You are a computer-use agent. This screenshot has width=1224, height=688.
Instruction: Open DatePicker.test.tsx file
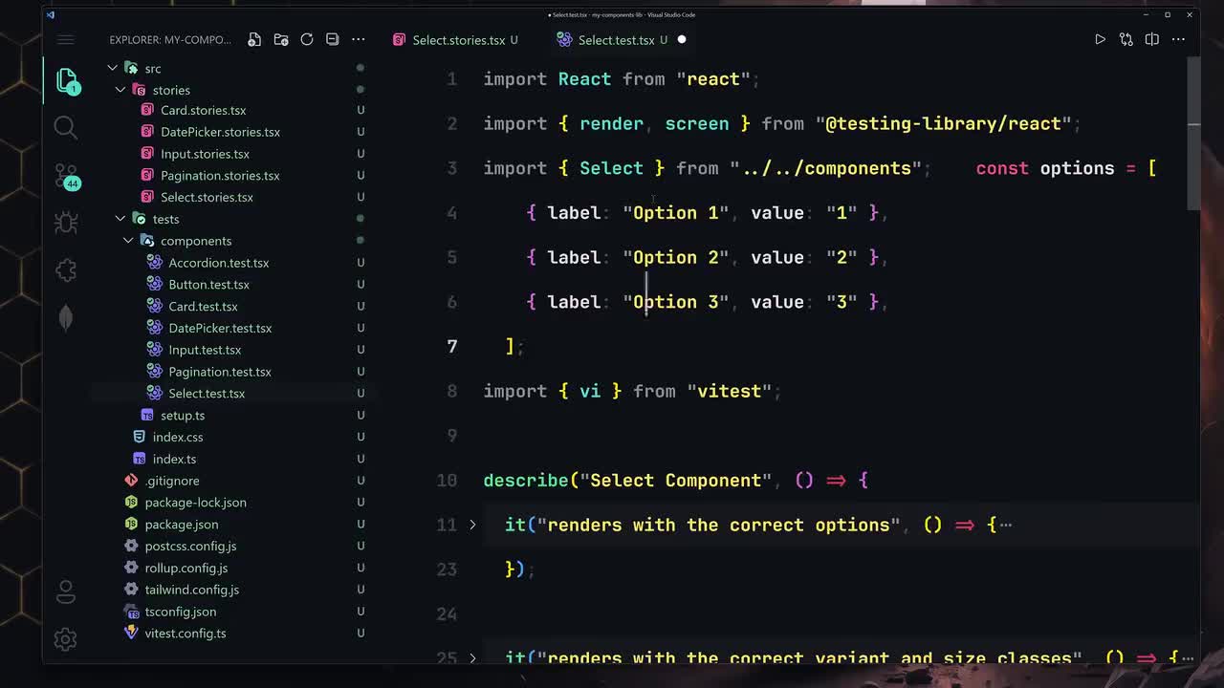[220, 329]
